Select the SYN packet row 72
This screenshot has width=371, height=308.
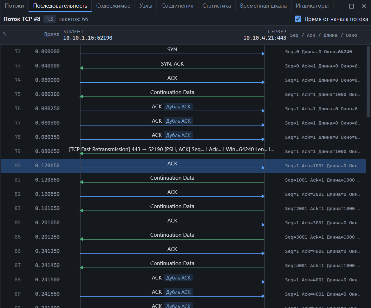coord(183,52)
